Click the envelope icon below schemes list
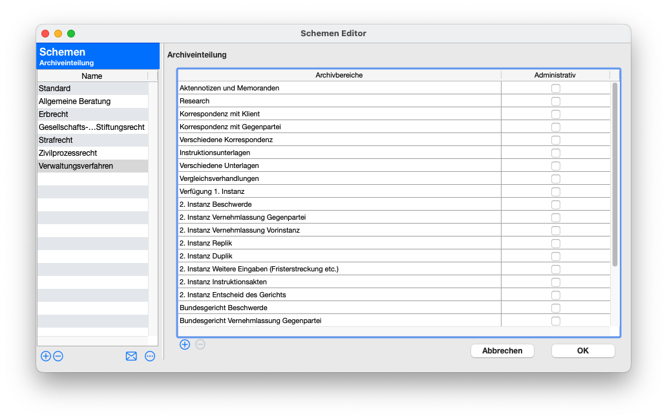Image resolution: width=667 pixels, height=420 pixels. tap(131, 356)
